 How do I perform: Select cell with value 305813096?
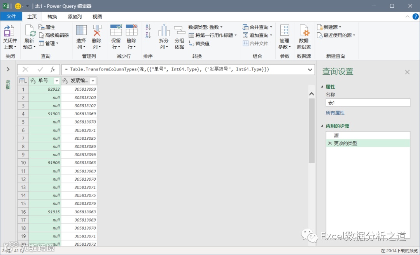click(x=79, y=155)
